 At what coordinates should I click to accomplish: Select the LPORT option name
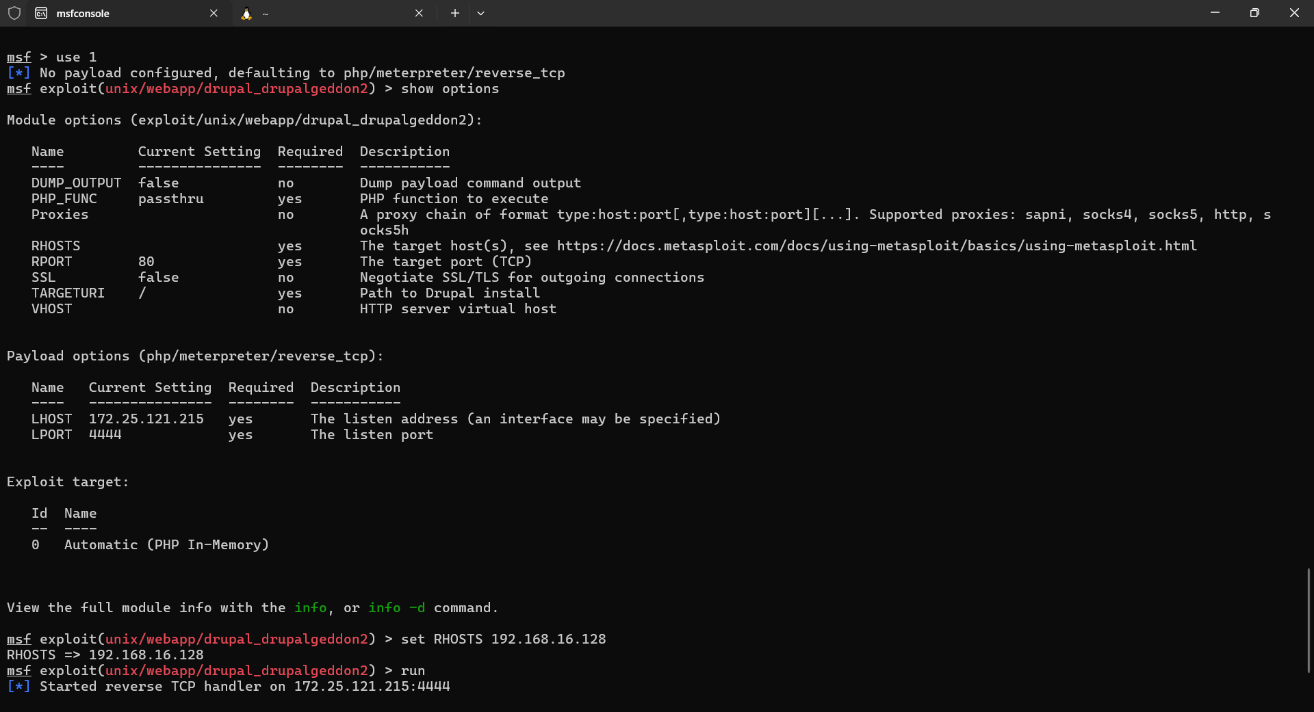pyautogui.click(x=51, y=434)
